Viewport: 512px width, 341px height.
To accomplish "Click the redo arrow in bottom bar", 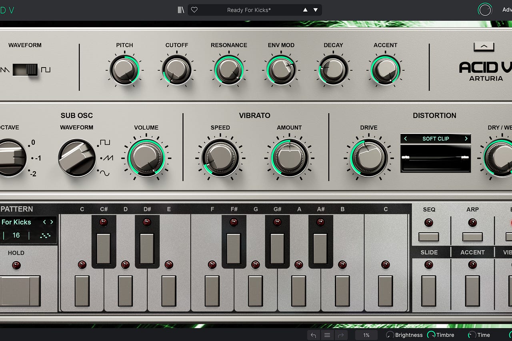I will [x=340, y=335].
